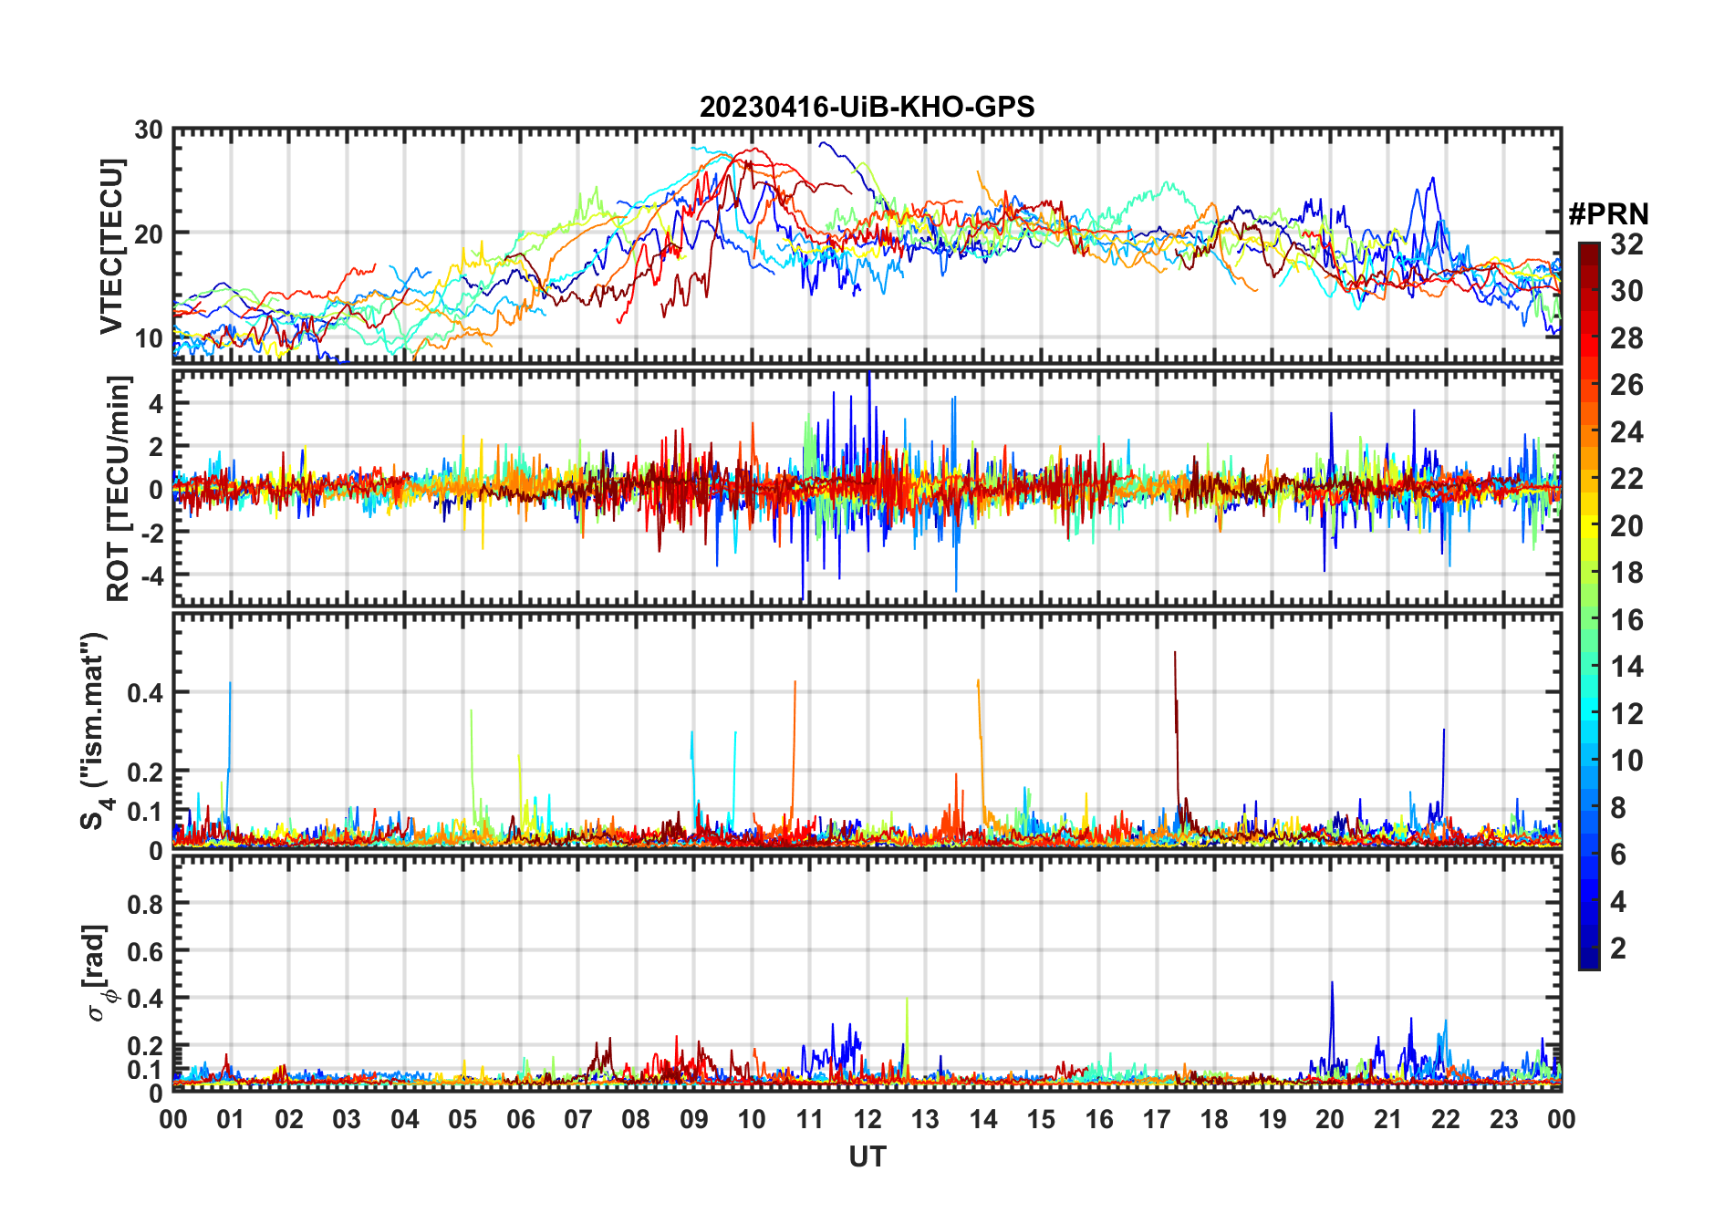The height and width of the screenshot is (1213, 1735).
Task: Select the VTEC axis tick value 10
Action: pos(149,337)
